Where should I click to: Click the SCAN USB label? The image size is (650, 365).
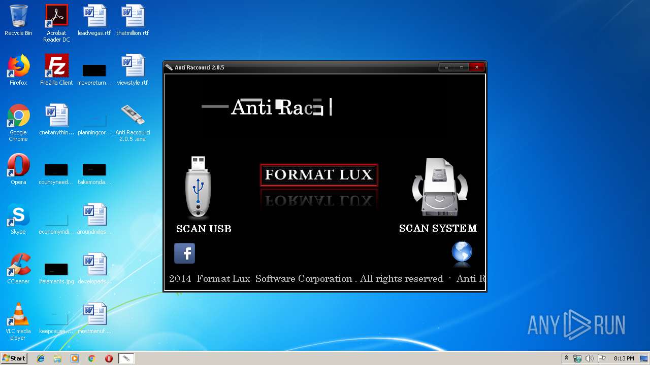pos(204,229)
